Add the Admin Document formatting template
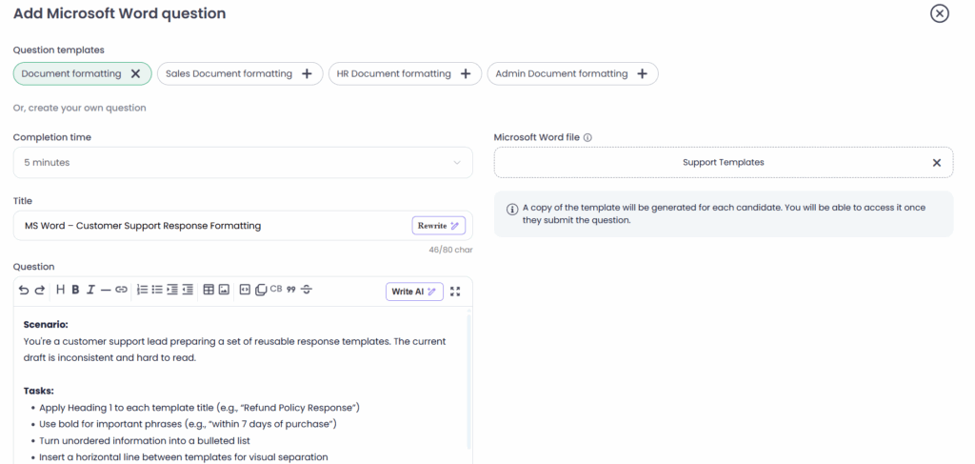The width and height of the screenshot is (975, 464). (643, 73)
